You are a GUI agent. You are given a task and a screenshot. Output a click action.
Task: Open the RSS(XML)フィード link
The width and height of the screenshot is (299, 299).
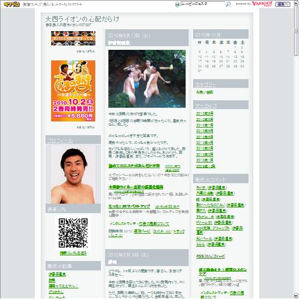[211, 256]
